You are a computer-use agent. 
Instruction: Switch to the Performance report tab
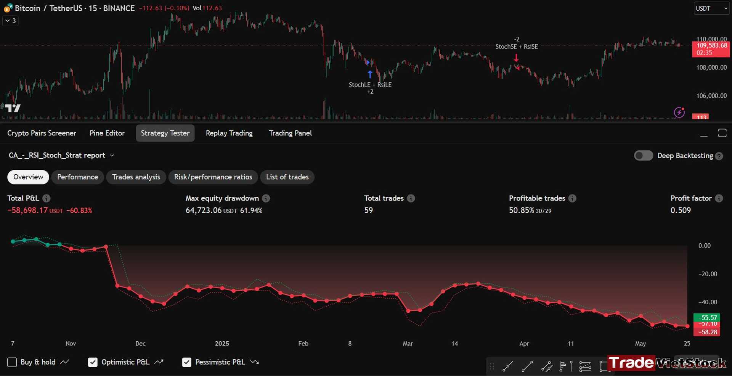pos(77,177)
